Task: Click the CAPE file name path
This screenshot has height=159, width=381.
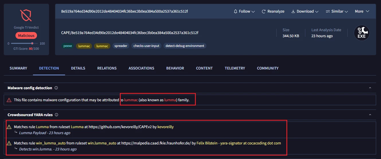Action: point(130,33)
